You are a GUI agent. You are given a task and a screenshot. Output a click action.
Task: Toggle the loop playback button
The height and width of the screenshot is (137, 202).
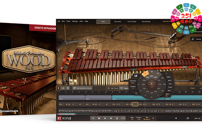pyautogui.click(x=93, y=118)
